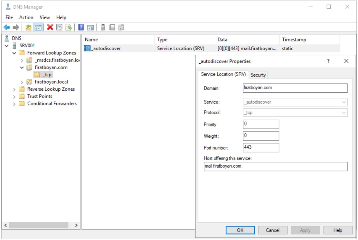This screenshot has width=358, height=240.
Task: Click the Conditional Forwarders folder icon
Action: (x=22, y=103)
